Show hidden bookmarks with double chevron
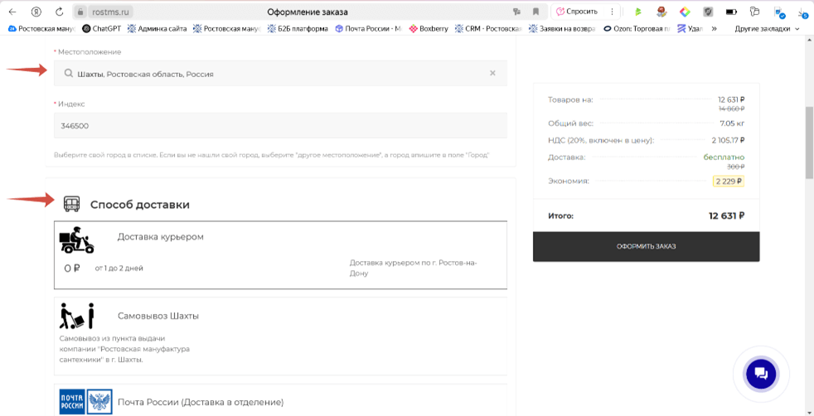The height and width of the screenshot is (416, 814). click(714, 28)
